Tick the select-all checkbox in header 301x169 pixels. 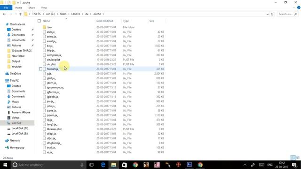[x=39, y=21]
